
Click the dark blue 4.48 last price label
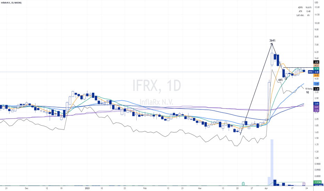[316, 72]
